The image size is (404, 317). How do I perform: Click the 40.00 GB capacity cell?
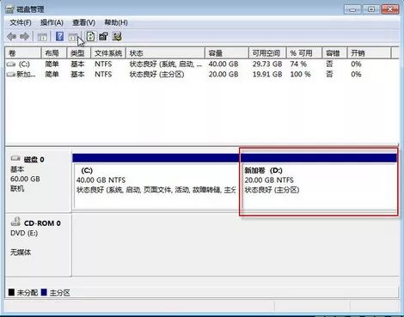223,64
